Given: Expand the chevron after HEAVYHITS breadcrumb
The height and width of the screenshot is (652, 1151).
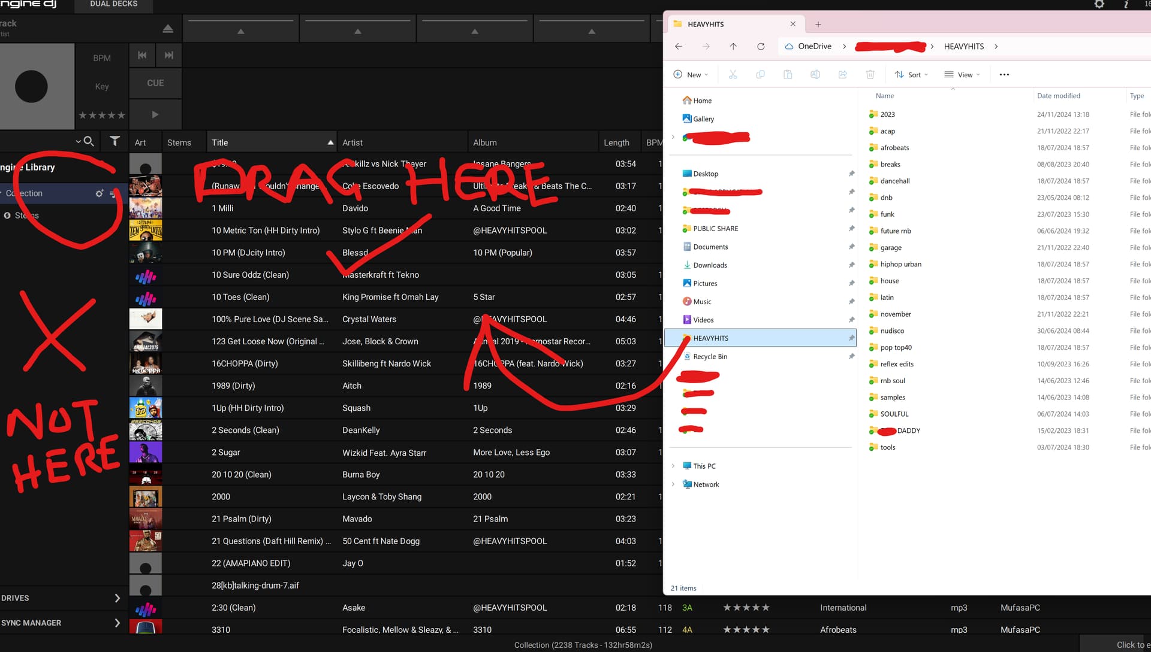Looking at the screenshot, I should coord(996,47).
